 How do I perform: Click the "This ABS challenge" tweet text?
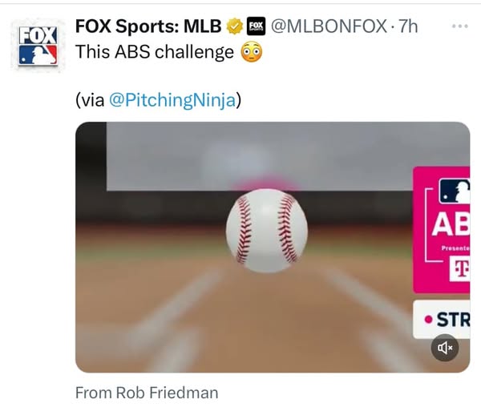click(x=153, y=53)
